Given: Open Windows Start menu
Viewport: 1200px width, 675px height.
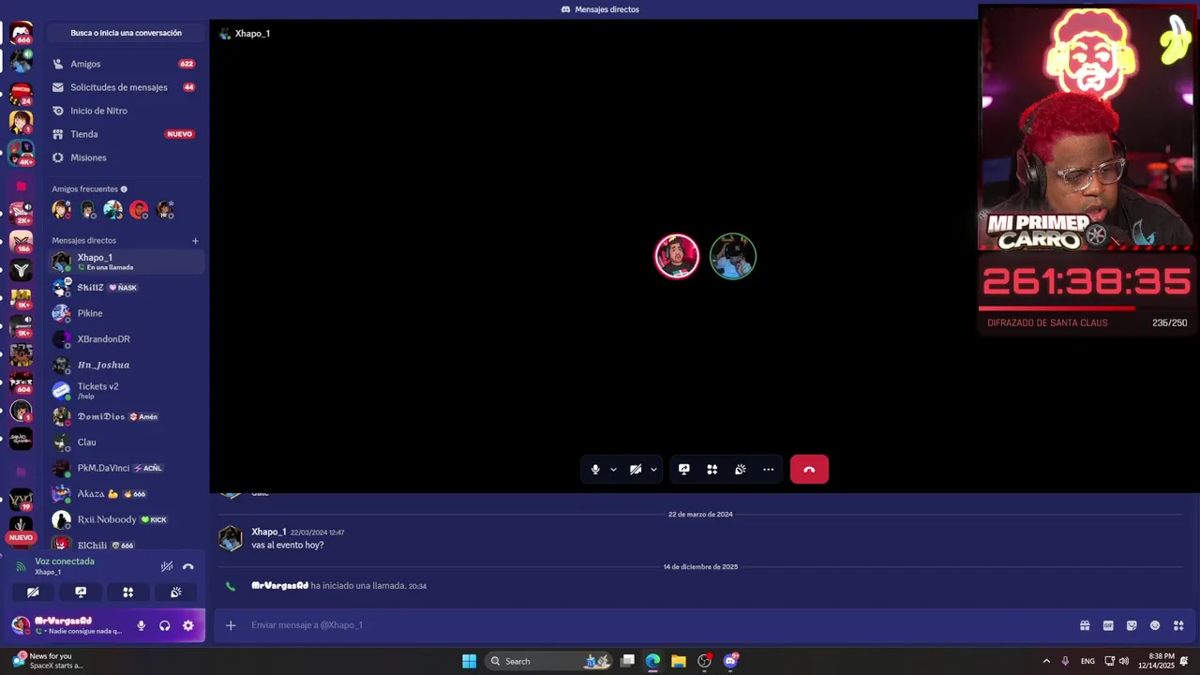Looking at the screenshot, I should 469,661.
